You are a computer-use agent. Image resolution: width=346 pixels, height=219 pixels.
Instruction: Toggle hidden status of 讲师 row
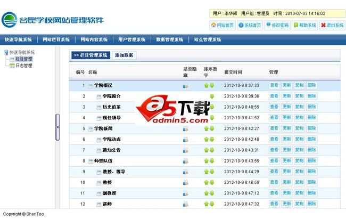click(185, 204)
